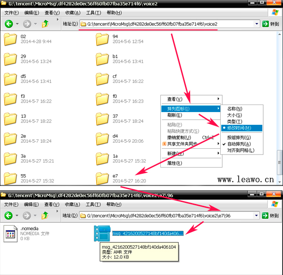Click Up folder icon in e7\96 window
Screen dimensions: 283x275
45,215
